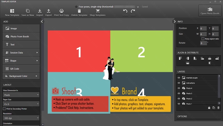Click the Export template icon
Viewport: 223px width, 126px height.
pyautogui.click(x=49, y=11)
